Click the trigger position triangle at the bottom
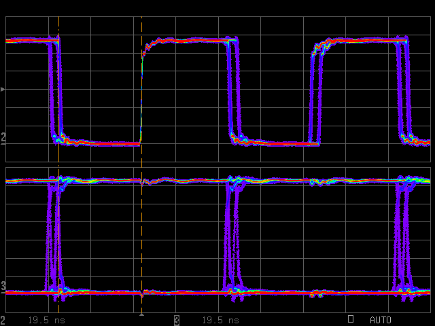 141,314
